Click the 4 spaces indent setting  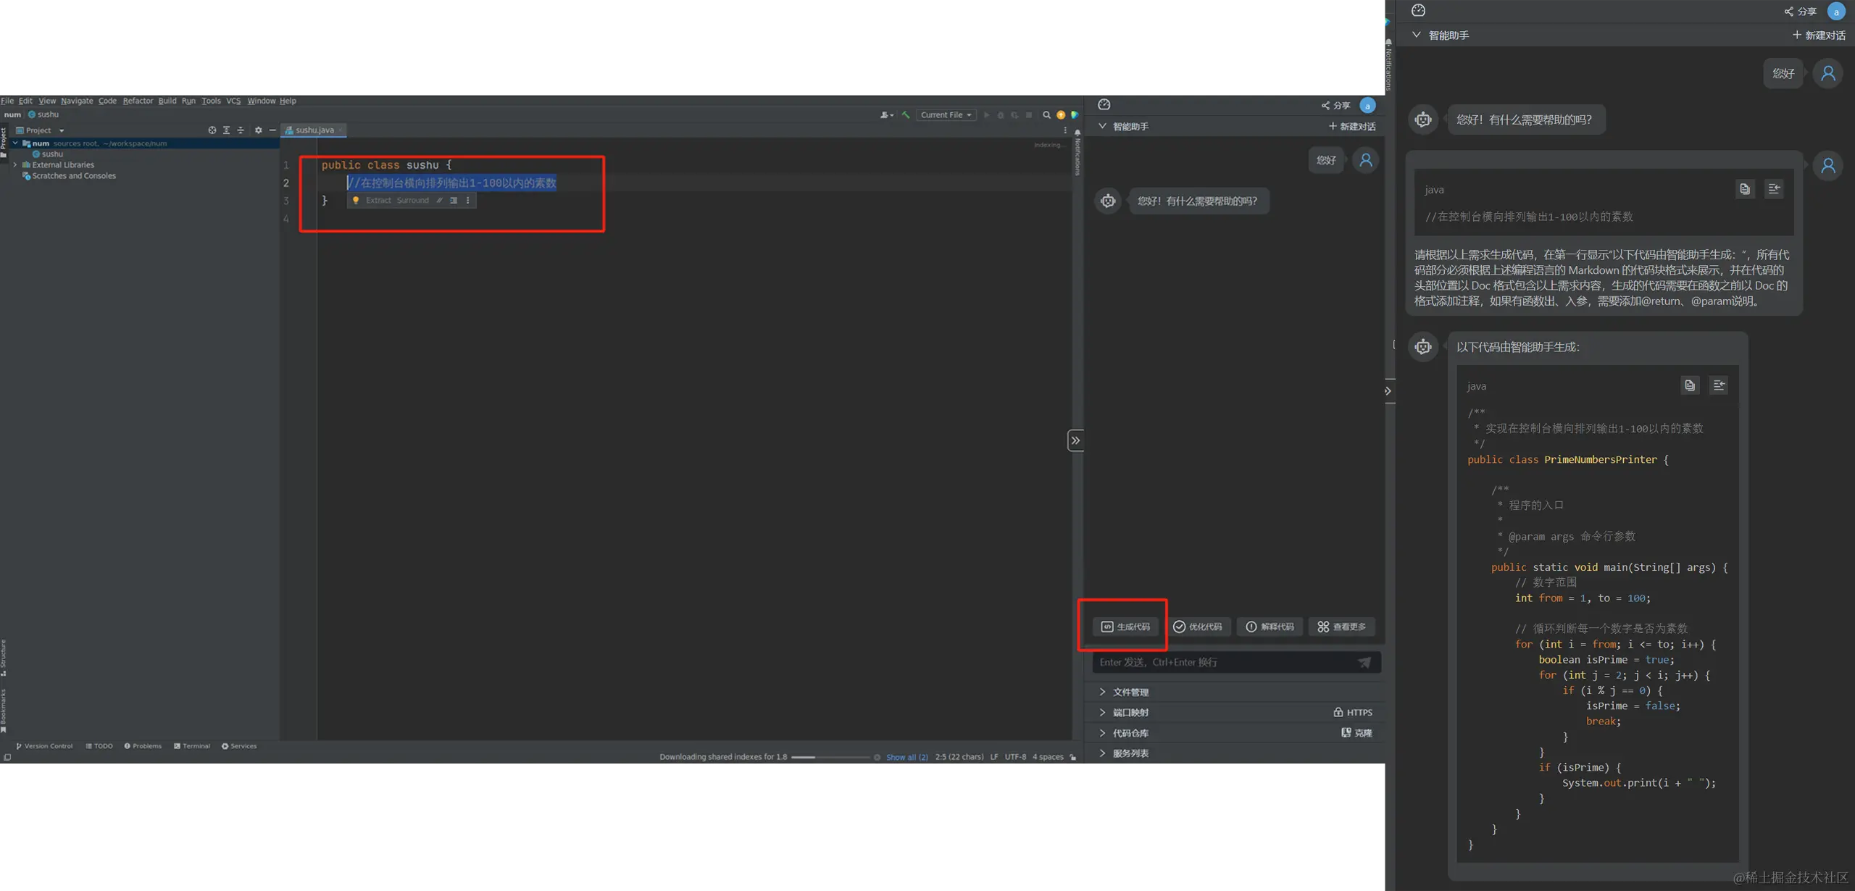click(x=1048, y=757)
